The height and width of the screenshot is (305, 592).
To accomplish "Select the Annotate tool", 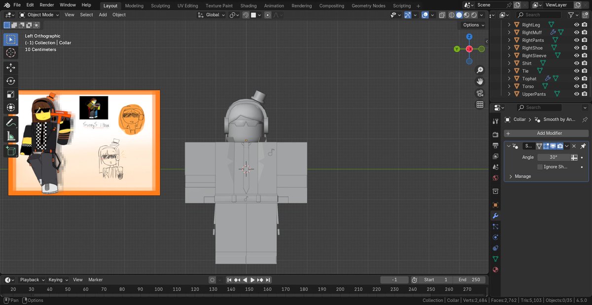I will click(11, 123).
